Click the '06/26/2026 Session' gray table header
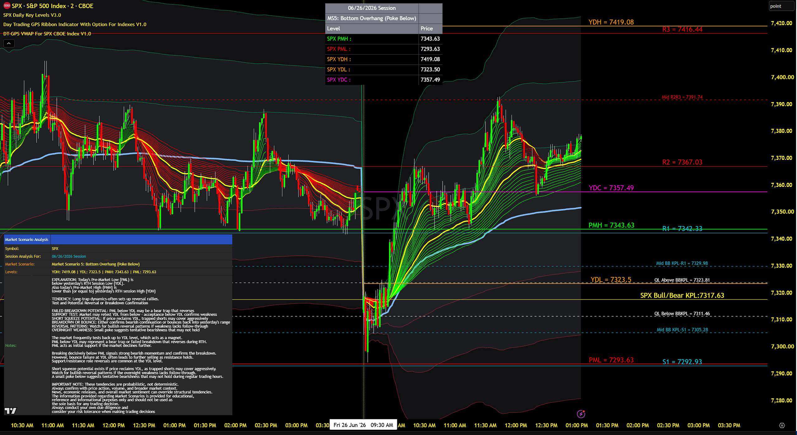The width and height of the screenshot is (797, 435). click(372, 8)
